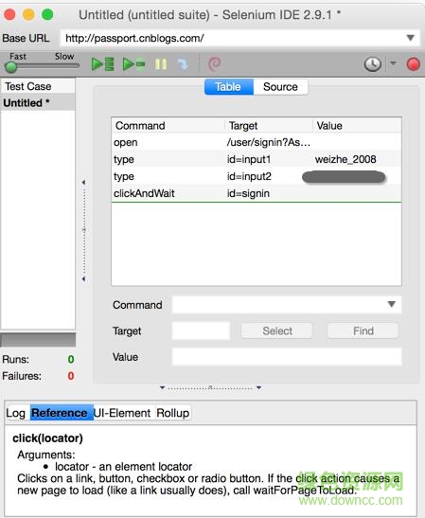The height and width of the screenshot is (518, 425).
Task: Apply rollup rules spiral icon
Action: [x=214, y=63]
